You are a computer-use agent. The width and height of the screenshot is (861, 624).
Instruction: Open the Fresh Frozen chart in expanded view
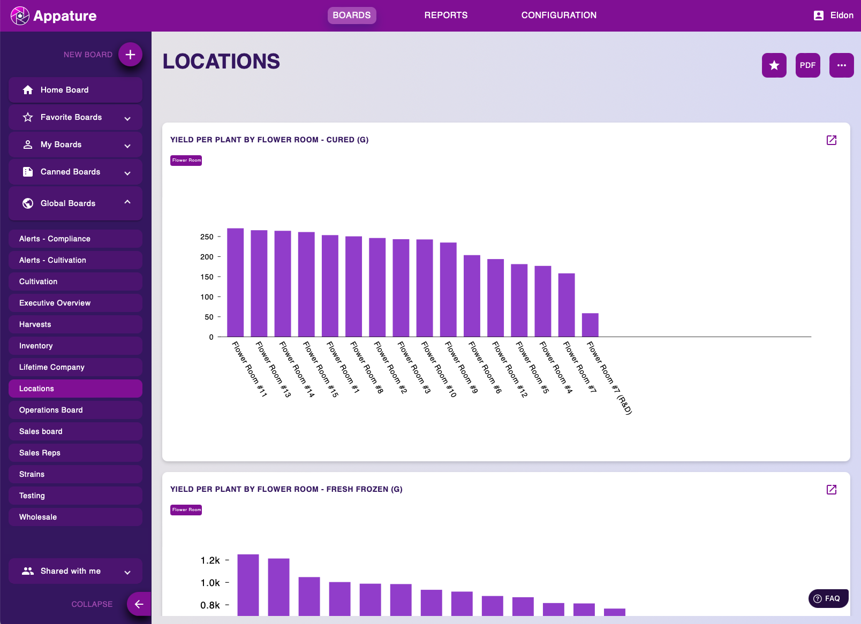(x=831, y=490)
